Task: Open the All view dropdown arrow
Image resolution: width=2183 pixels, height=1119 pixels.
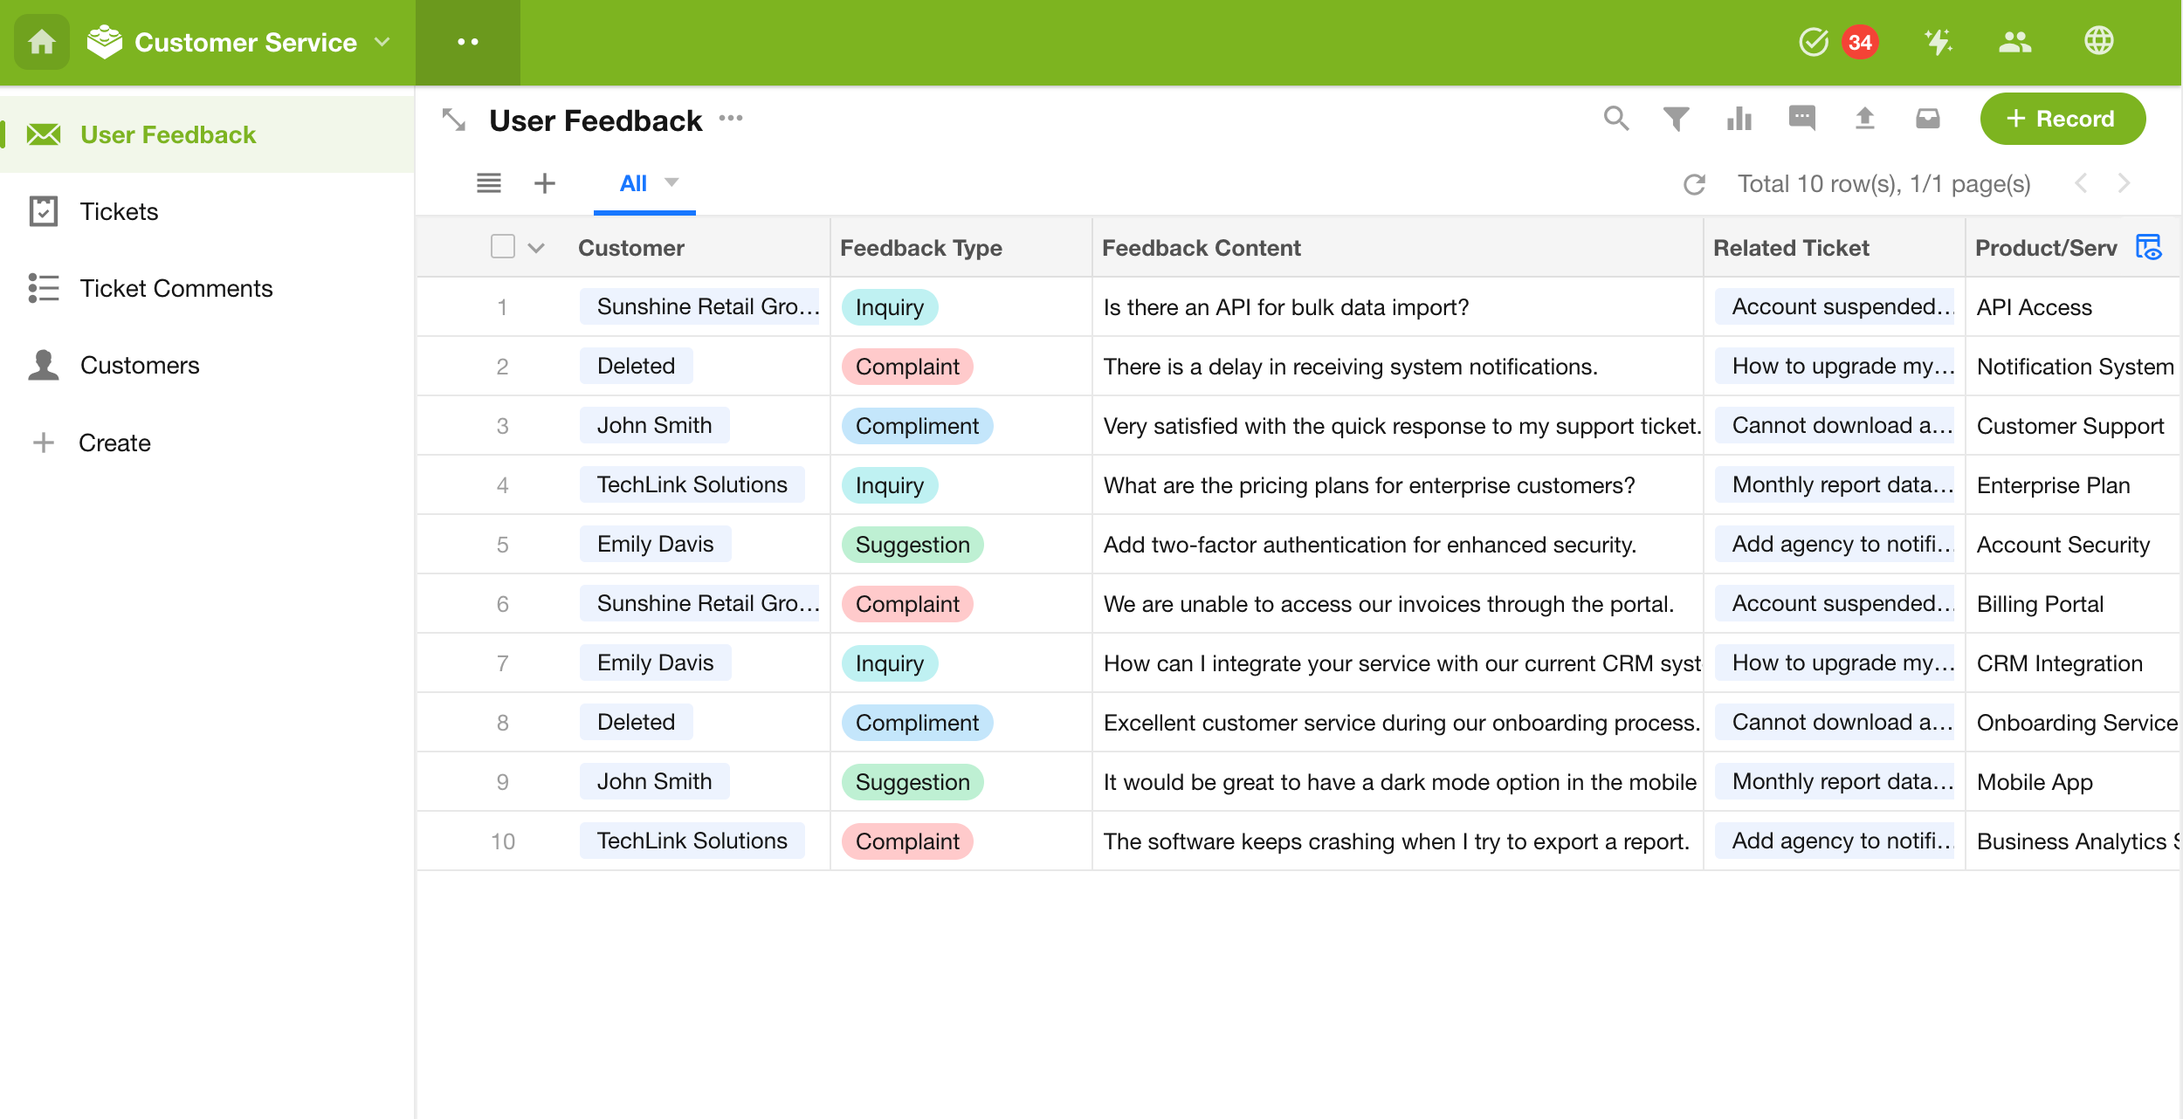Action: (671, 182)
